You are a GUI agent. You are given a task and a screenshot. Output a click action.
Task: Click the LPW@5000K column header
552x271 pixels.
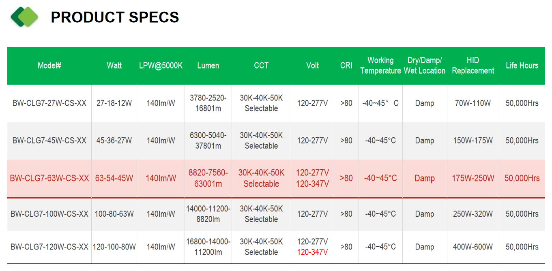(161, 66)
